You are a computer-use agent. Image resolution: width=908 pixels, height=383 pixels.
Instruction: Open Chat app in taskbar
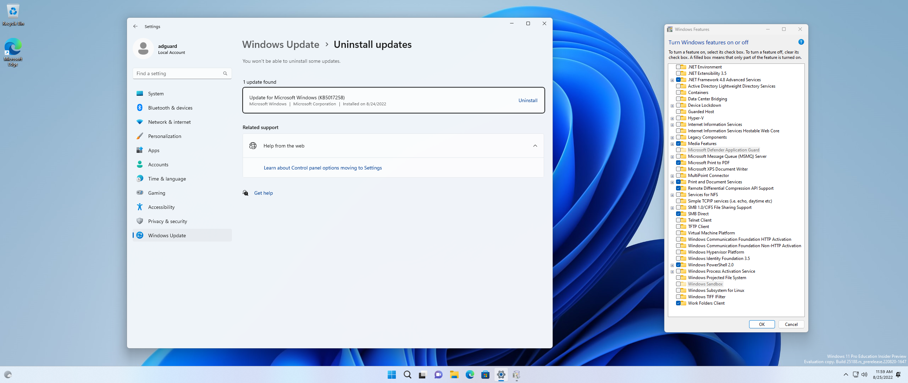click(438, 374)
